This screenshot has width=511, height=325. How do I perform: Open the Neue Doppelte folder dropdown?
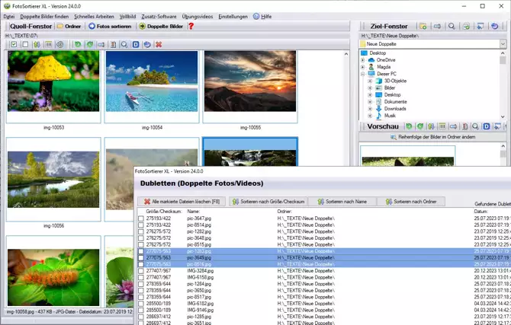[x=503, y=44]
